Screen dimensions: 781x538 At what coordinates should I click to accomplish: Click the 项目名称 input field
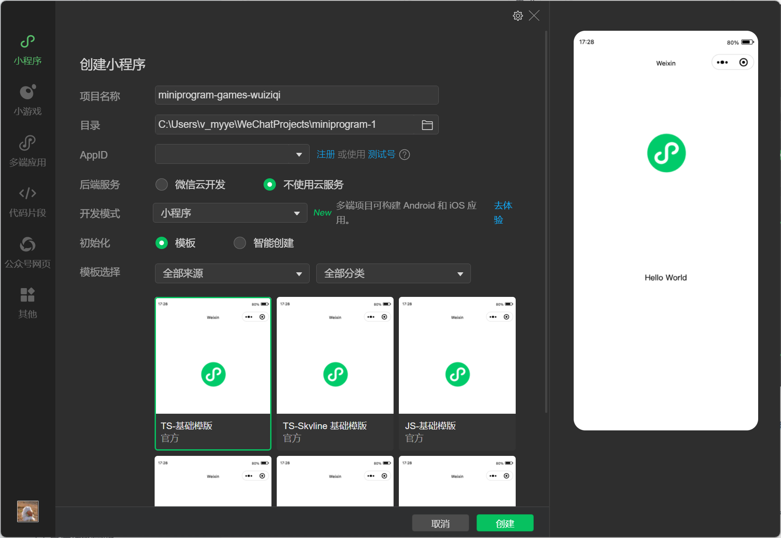tap(296, 95)
